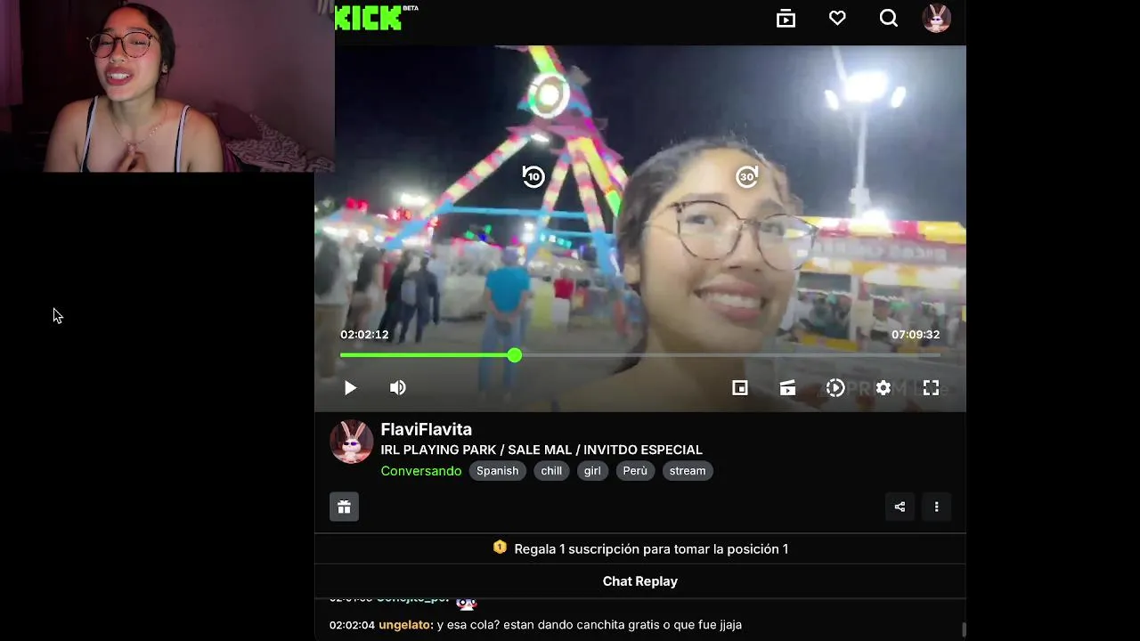Open the search magnifier icon

tap(888, 18)
